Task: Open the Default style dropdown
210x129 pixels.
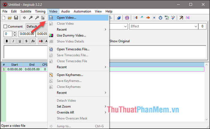Action: click(37, 27)
